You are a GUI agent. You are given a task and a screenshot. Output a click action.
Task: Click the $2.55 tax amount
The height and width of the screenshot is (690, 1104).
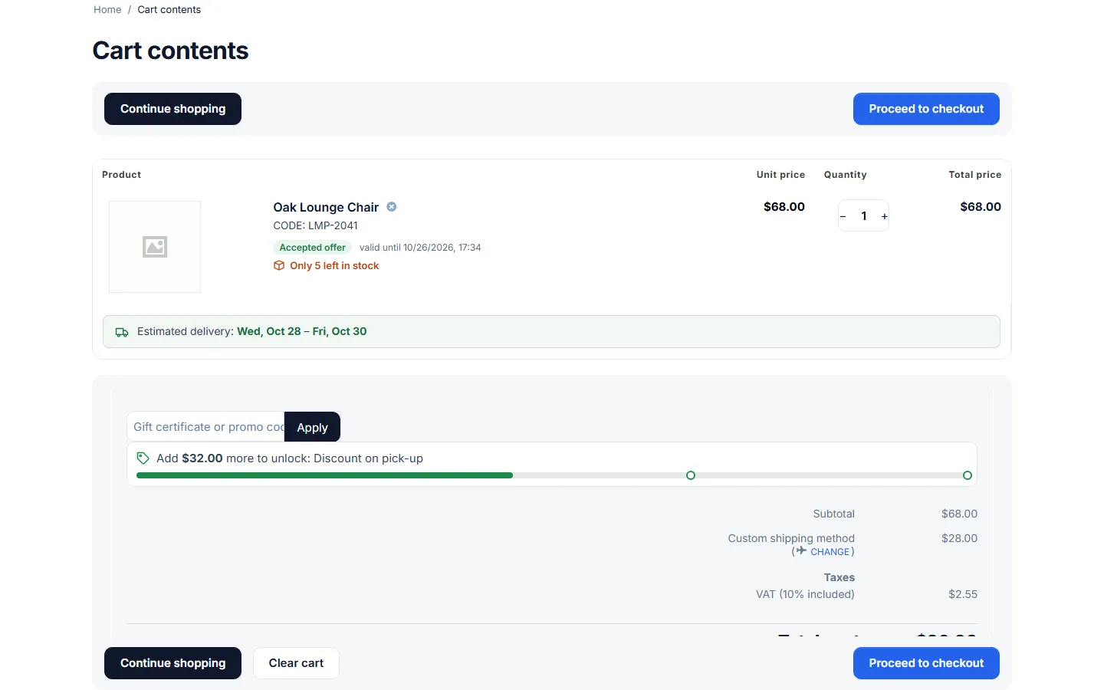point(963,594)
